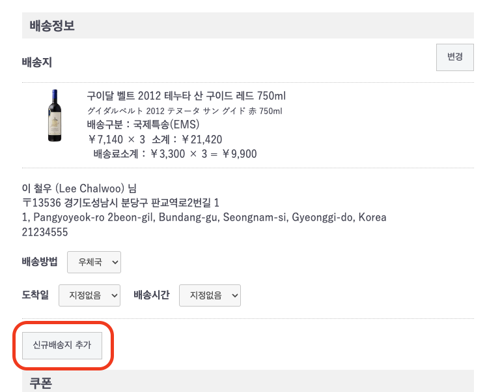Click the 배송료소계 ￥9,900 line

coord(175,154)
